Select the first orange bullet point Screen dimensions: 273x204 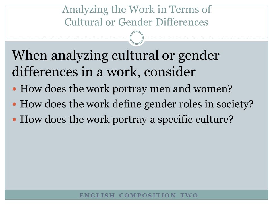click(x=14, y=89)
